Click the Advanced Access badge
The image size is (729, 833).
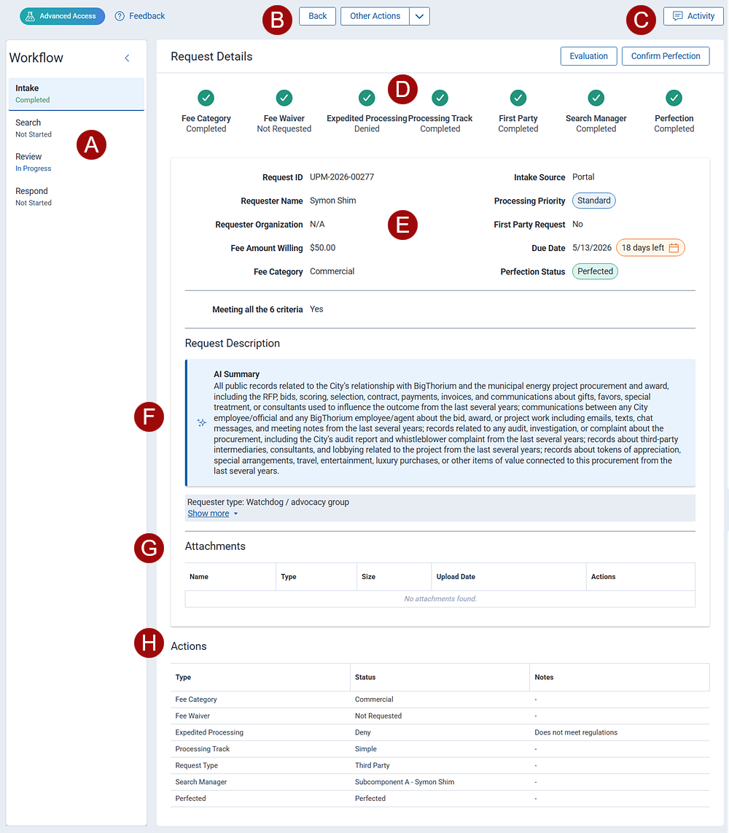(62, 16)
